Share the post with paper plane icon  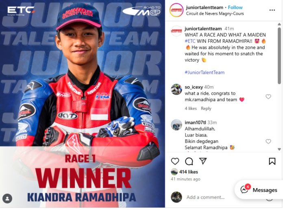203,161
